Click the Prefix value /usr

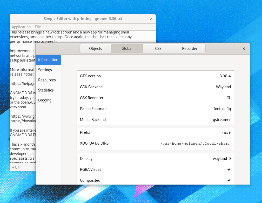tap(226, 133)
